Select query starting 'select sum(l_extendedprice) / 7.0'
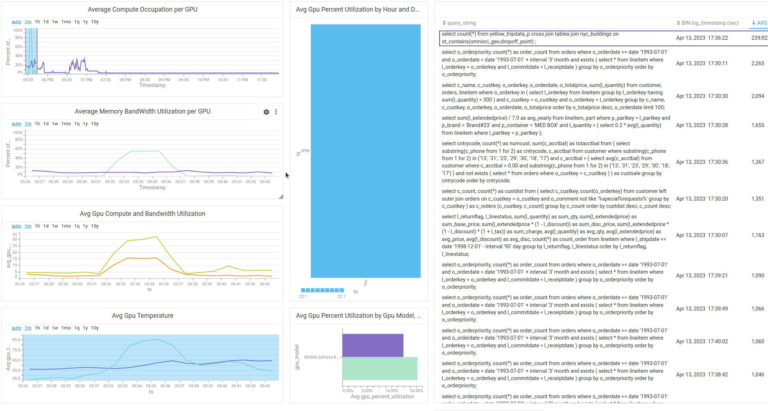 556,125
